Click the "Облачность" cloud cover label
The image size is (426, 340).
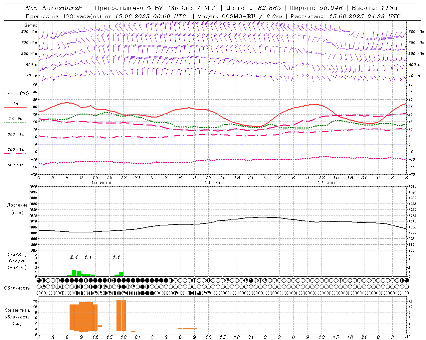click(17, 288)
